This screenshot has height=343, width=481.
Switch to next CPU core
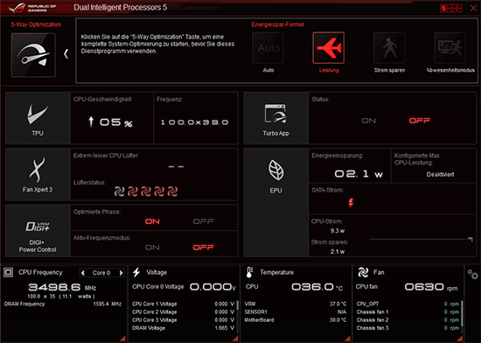coord(122,273)
